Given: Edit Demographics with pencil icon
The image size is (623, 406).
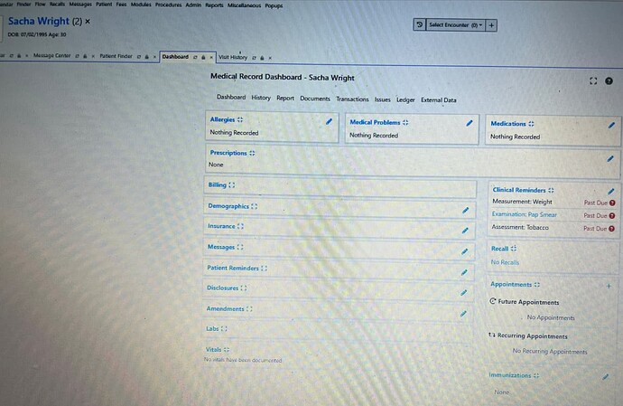Looking at the screenshot, I should (466, 210).
